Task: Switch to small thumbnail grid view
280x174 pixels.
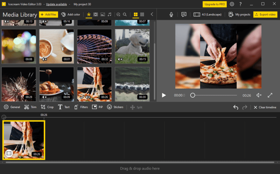Action: [x=142, y=14]
